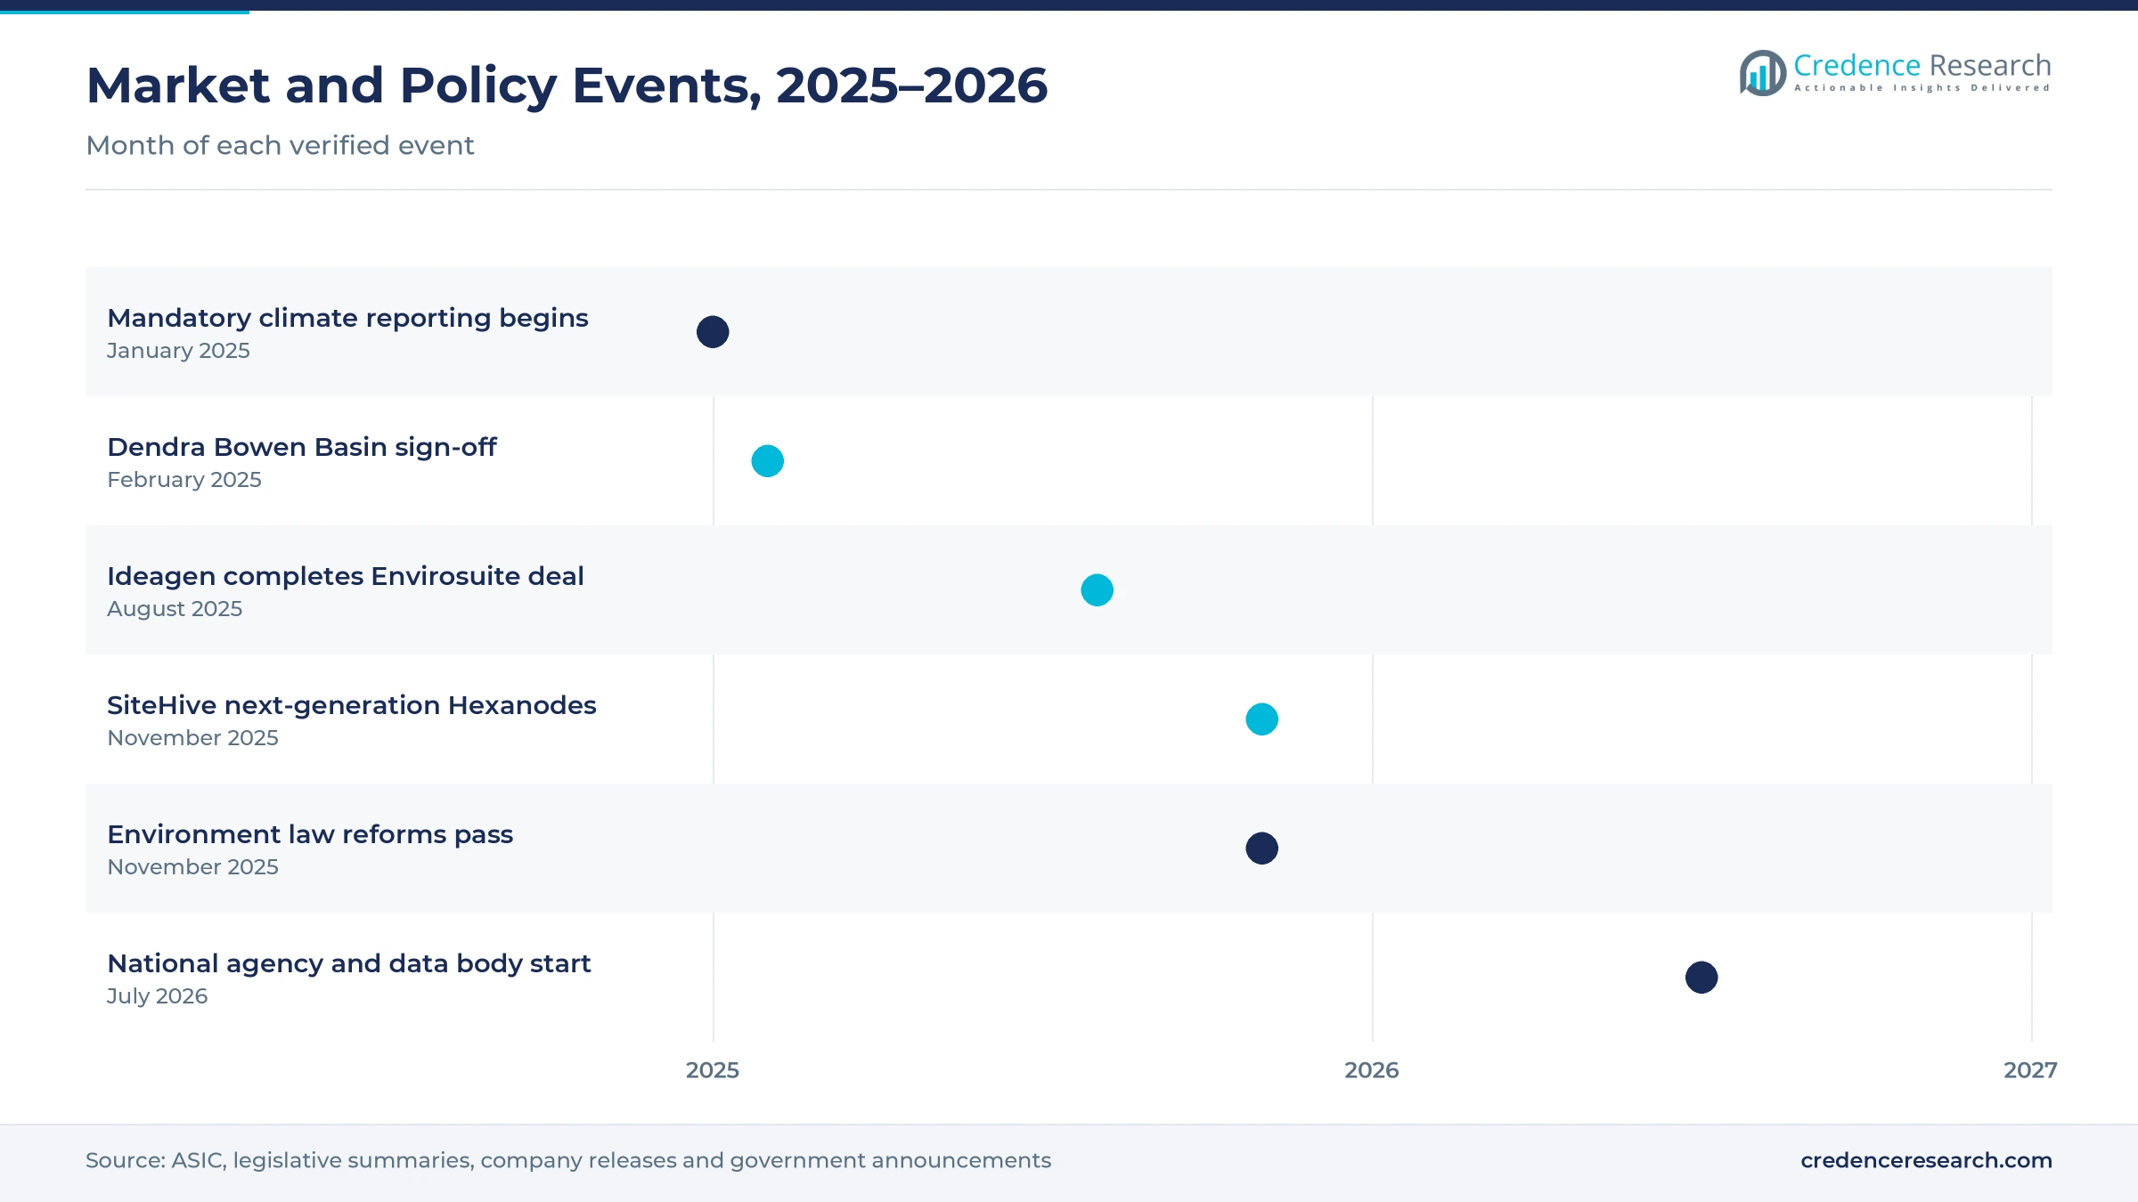
Task: Click the Credence Research logo icon
Action: coord(1763,73)
